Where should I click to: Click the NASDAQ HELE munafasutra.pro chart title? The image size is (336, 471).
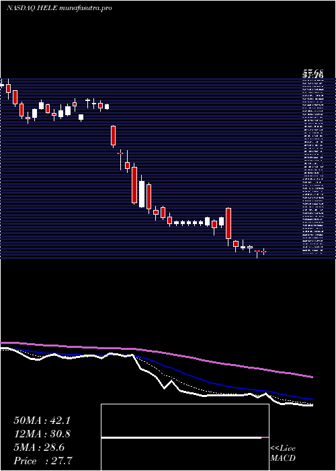pos(59,8)
